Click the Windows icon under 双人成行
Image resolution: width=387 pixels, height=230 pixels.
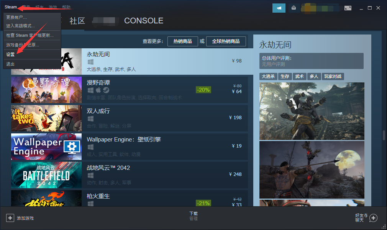(x=90, y=119)
